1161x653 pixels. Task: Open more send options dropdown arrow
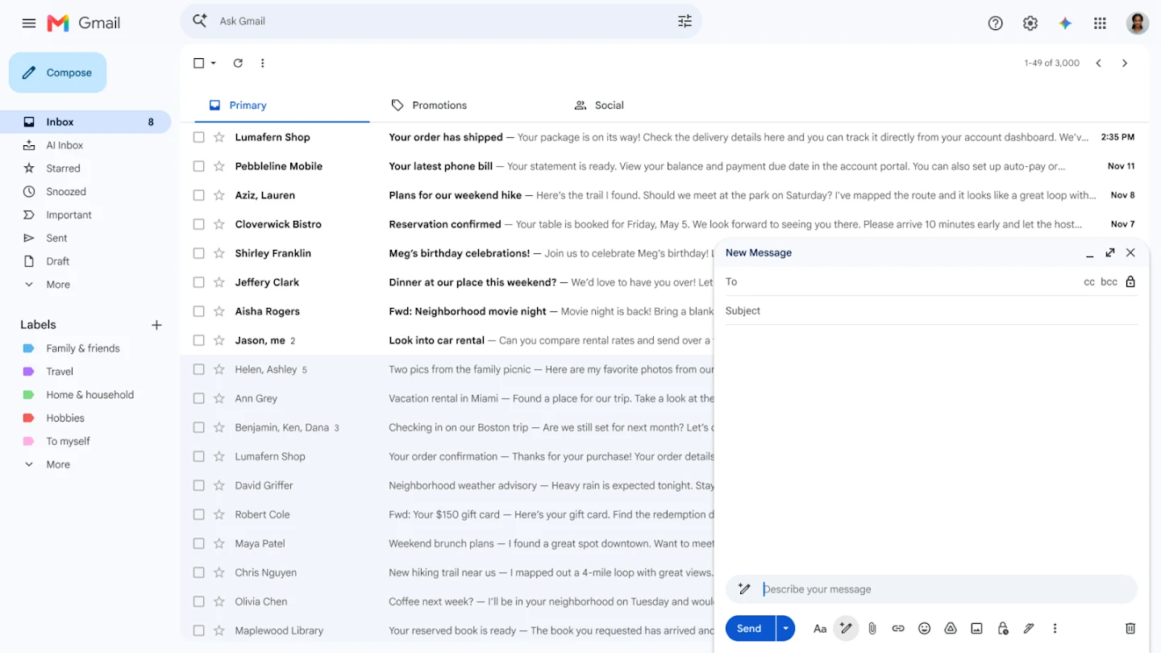785,629
